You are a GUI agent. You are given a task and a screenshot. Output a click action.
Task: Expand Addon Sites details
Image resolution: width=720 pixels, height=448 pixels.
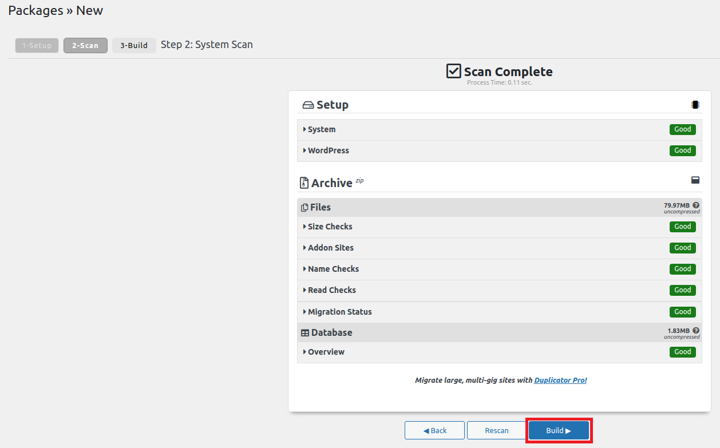pyautogui.click(x=330, y=248)
